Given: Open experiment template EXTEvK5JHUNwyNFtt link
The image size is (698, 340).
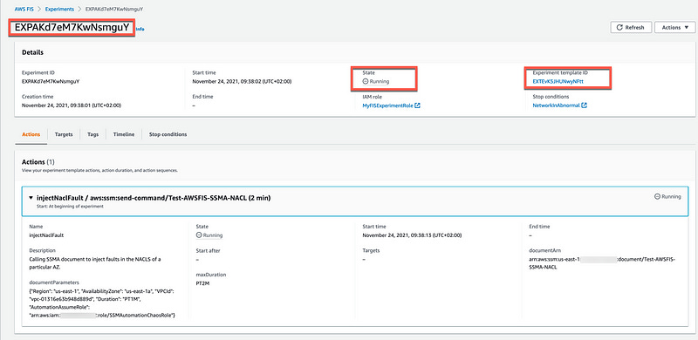Looking at the screenshot, I should [x=558, y=81].
